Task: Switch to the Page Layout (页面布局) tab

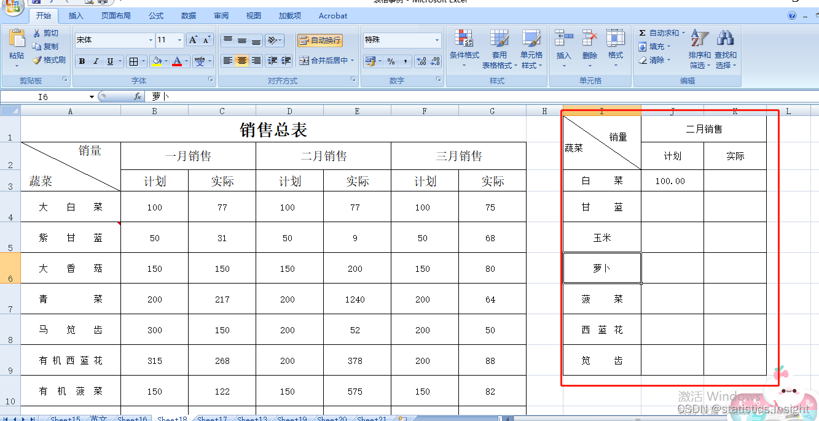Action: point(116,16)
